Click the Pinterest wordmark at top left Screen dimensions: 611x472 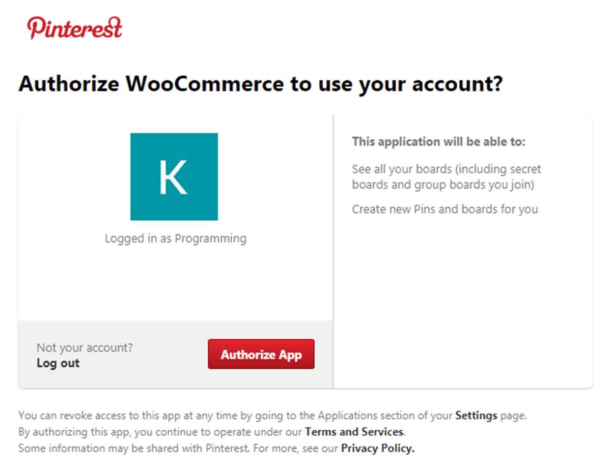point(74,27)
